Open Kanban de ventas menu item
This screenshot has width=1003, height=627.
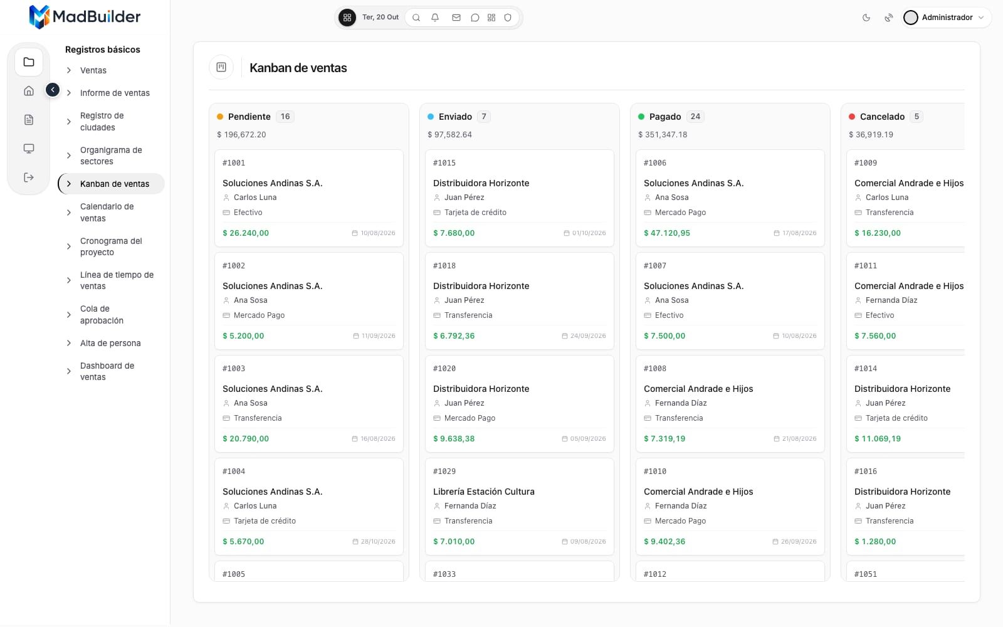coord(112,184)
